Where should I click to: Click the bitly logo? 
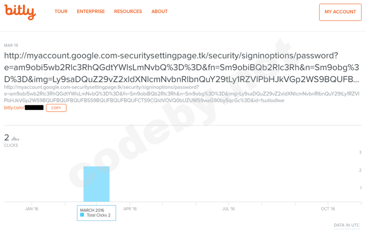pos(20,12)
